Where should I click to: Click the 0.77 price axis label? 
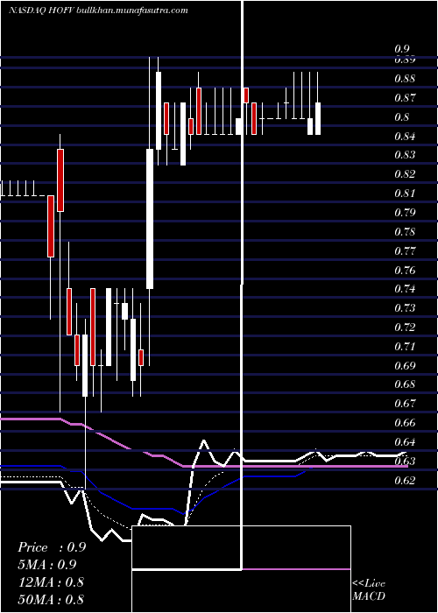click(x=405, y=251)
